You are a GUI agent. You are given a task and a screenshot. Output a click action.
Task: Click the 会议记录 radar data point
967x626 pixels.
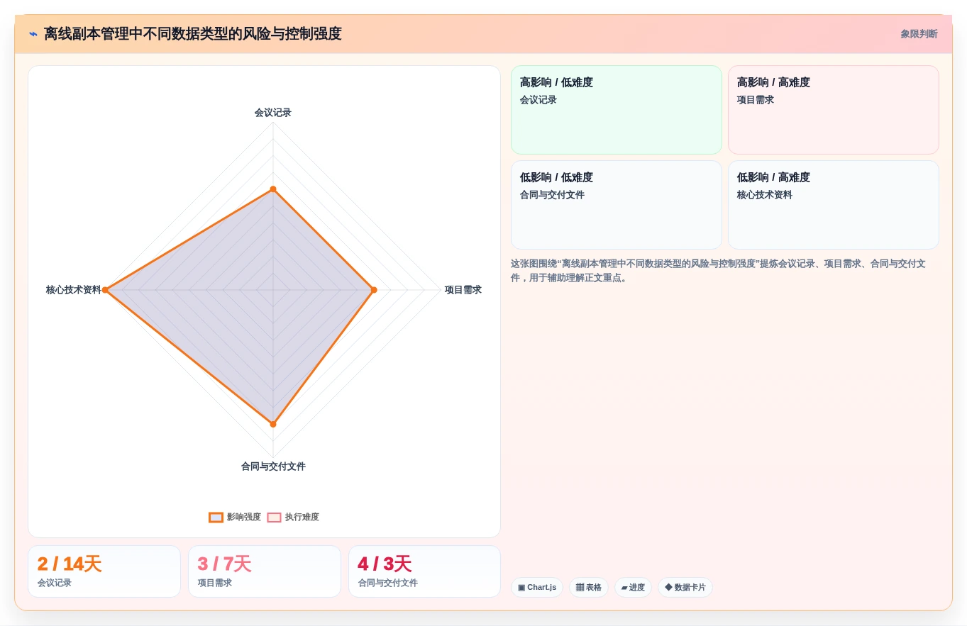pos(273,189)
